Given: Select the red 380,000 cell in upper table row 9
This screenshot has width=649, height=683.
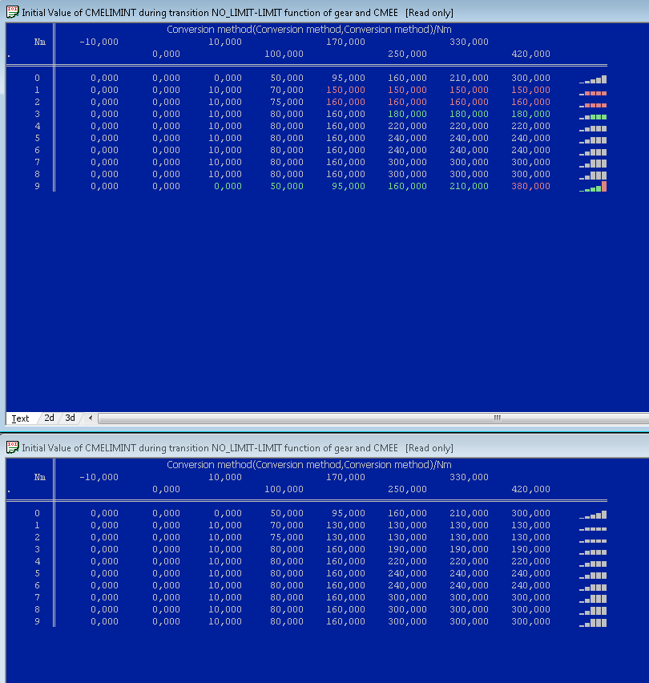Looking at the screenshot, I should [530, 186].
